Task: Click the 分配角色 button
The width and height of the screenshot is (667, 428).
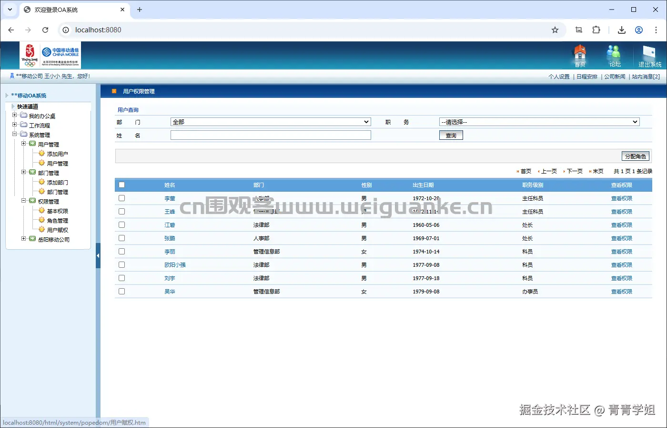Action: (636, 156)
